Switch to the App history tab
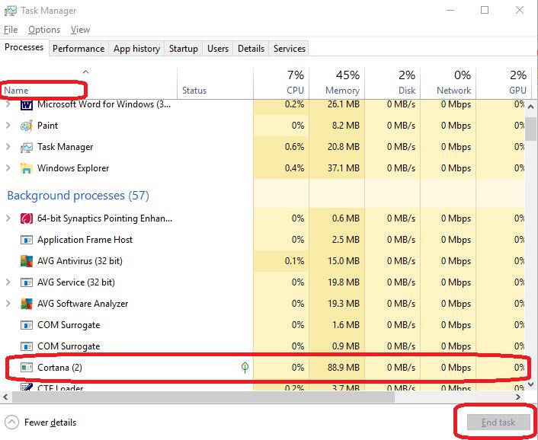Screen dimensions: 538x440 [x=136, y=49]
